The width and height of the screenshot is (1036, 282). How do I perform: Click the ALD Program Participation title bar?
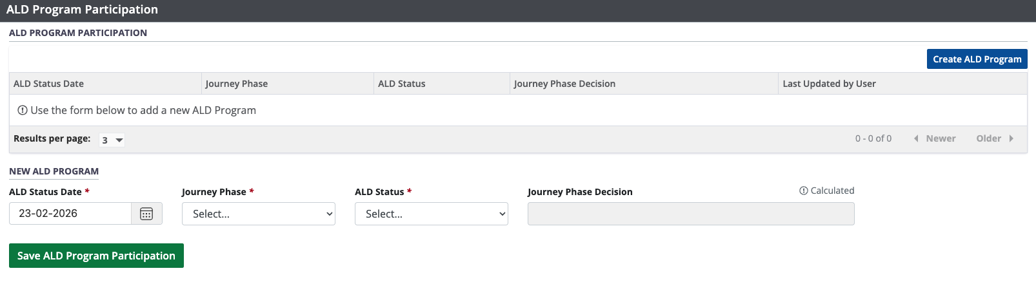83,10
